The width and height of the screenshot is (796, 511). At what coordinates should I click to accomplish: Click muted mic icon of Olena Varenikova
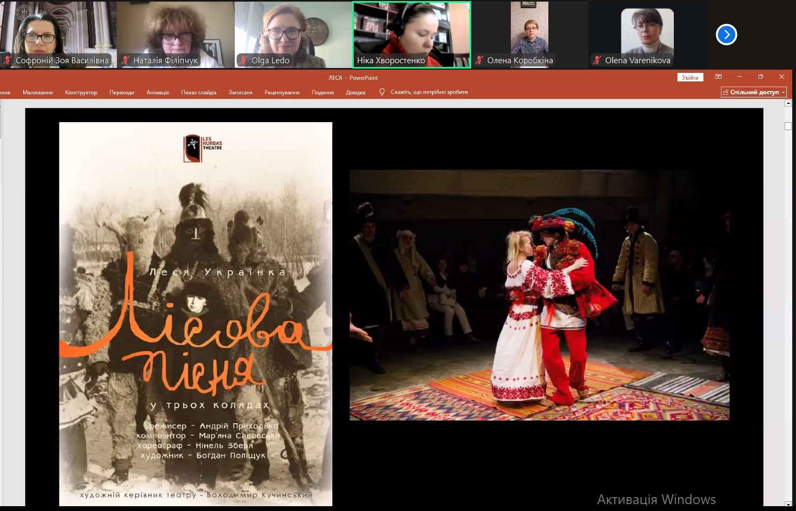click(597, 61)
